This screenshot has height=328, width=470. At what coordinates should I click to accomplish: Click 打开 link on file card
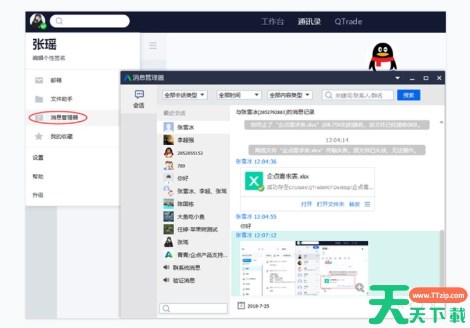click(306, 204)
